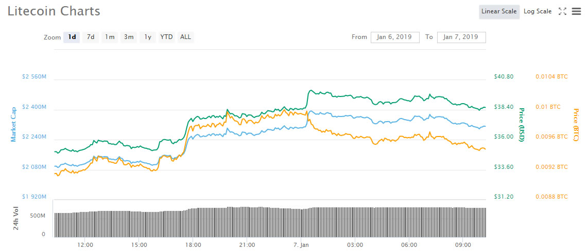Switch chart to Log Scale
This screenshot has width=588, height=252.
537,11
